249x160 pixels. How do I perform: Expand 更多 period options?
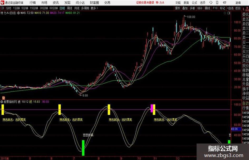(95, 8)
